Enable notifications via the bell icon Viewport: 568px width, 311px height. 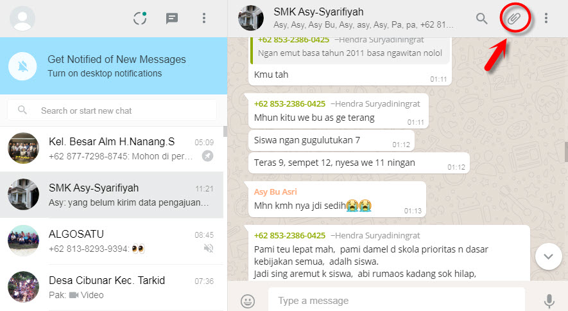(x=22, y=66)
